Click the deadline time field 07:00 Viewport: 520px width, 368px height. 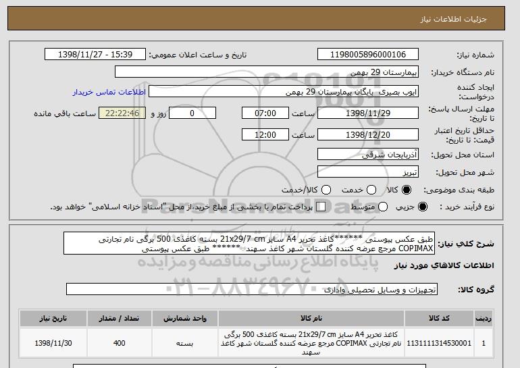(265, 113)
